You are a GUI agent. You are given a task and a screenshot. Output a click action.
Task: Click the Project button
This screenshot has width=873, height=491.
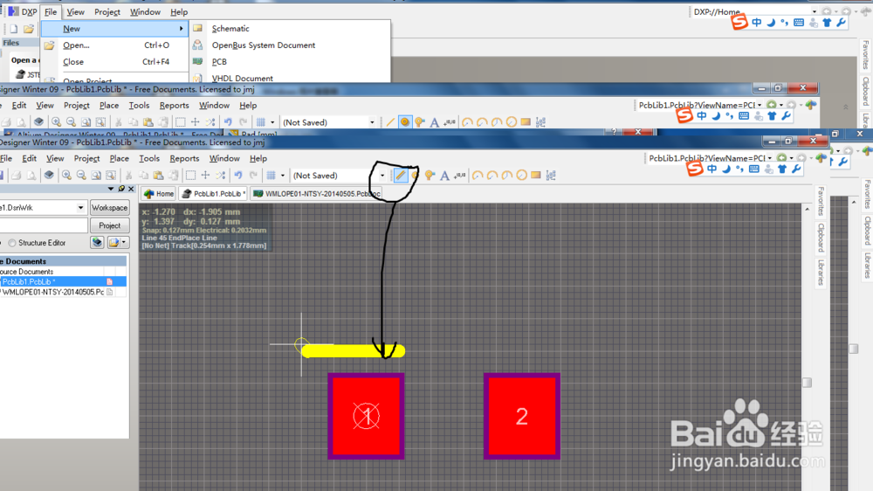pos(110,225)
